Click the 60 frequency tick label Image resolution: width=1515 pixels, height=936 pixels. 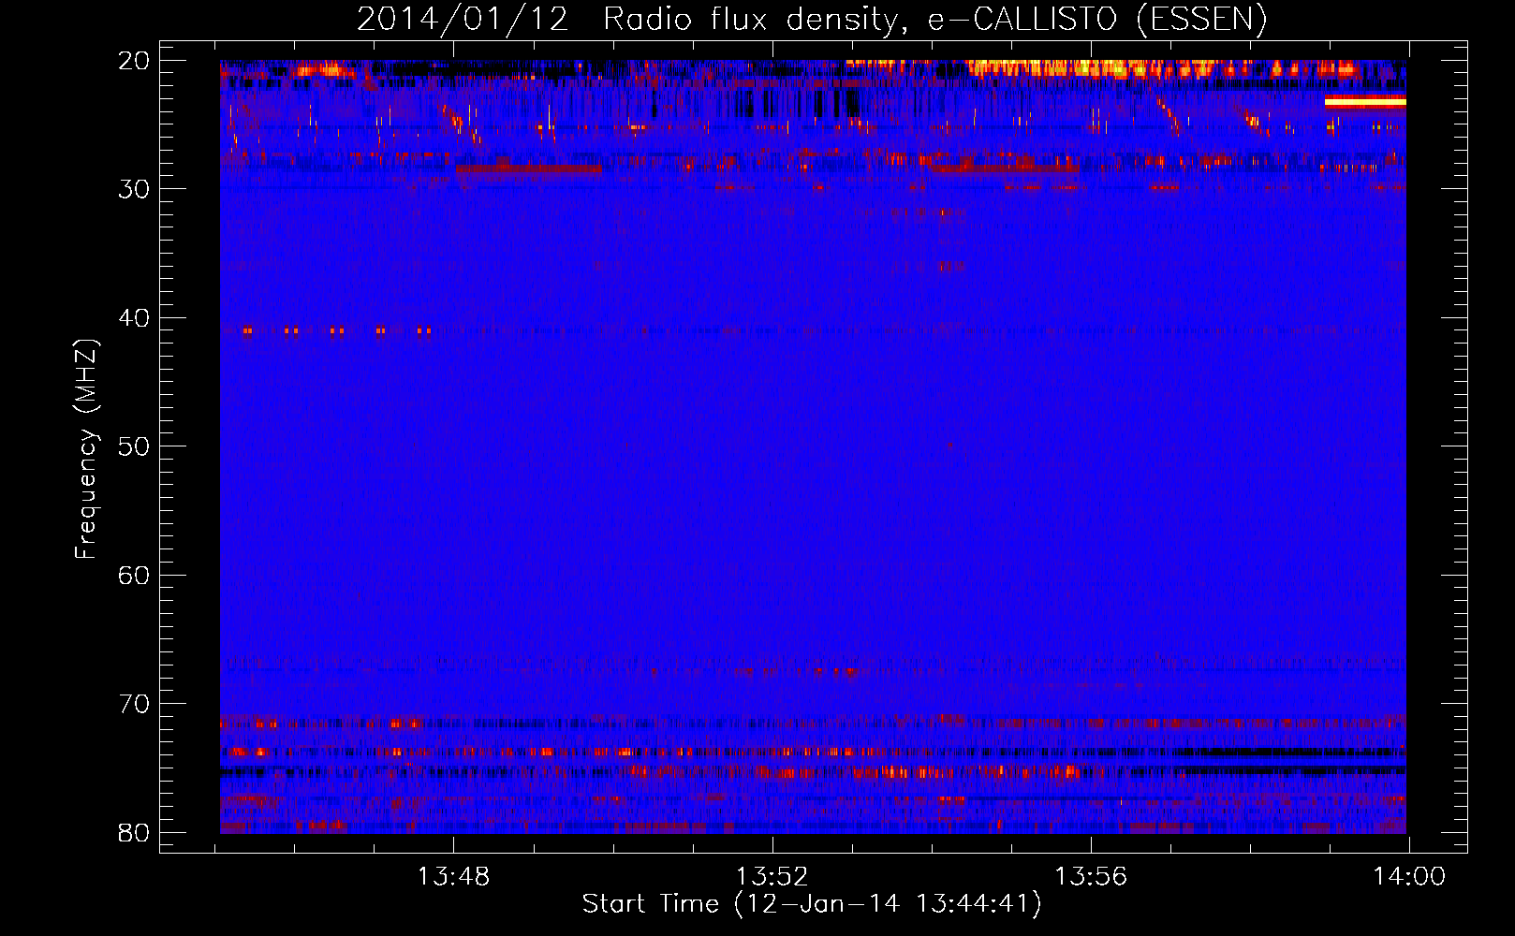pos(134,576)
